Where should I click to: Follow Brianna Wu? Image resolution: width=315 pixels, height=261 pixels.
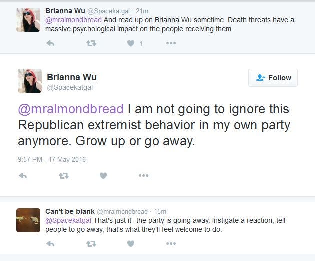[273, 78]
